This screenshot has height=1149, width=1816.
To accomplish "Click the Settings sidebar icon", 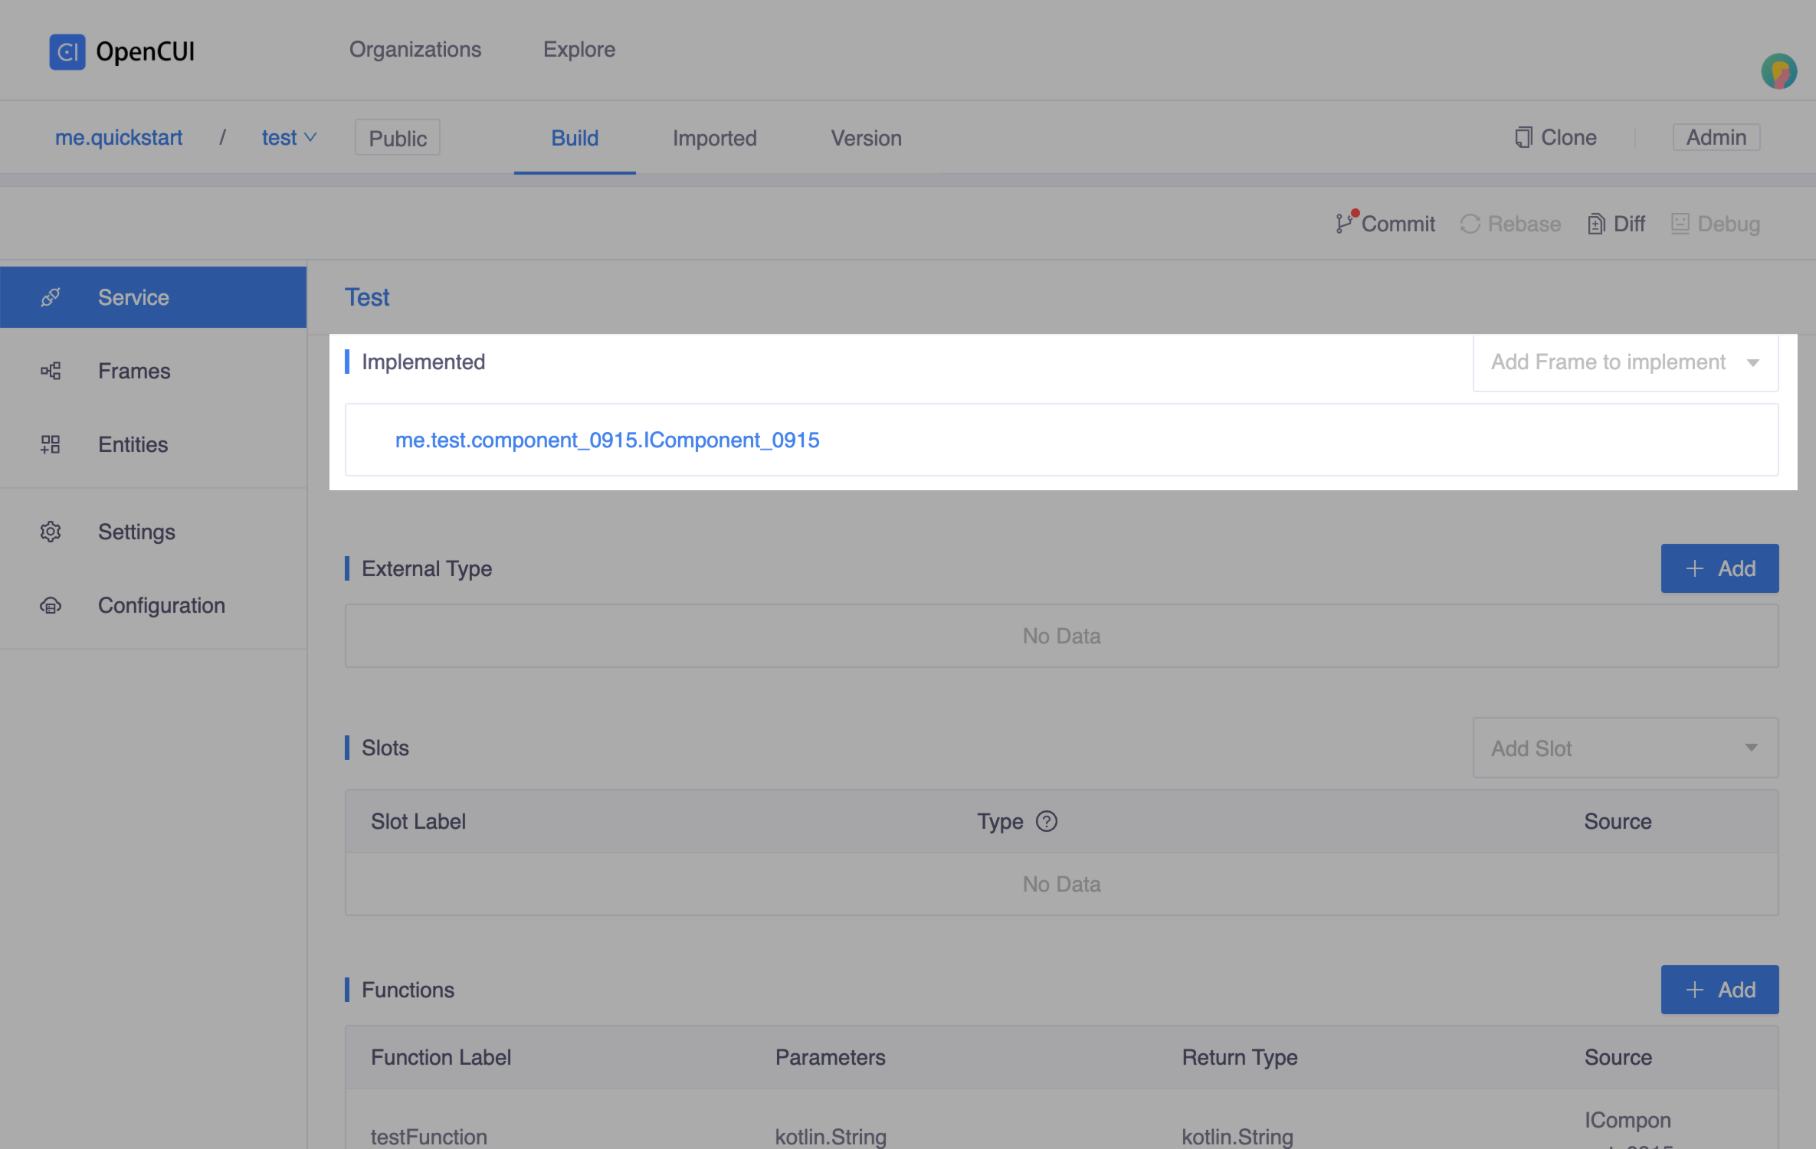I will (51, 531).
